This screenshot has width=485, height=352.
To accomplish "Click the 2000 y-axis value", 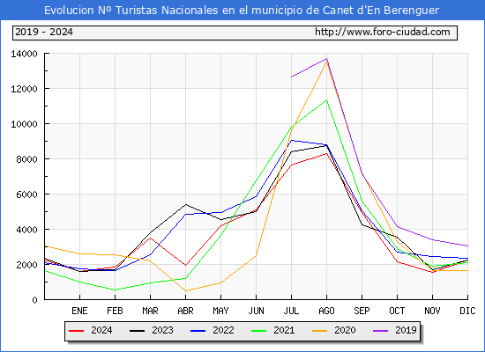I will tap(27, 265).
